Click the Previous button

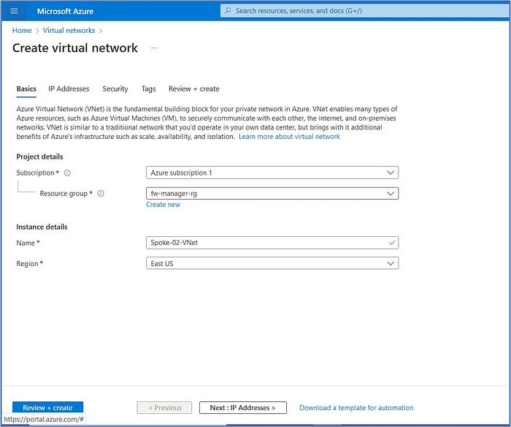[x=164, y=408]
